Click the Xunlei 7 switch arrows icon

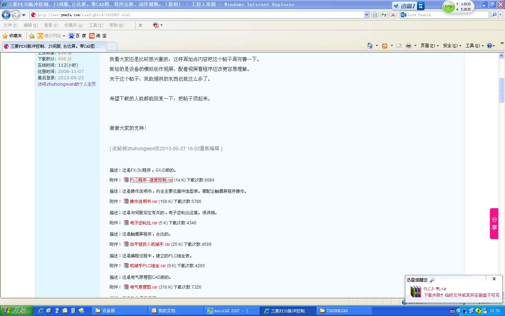tap(421, 6)
